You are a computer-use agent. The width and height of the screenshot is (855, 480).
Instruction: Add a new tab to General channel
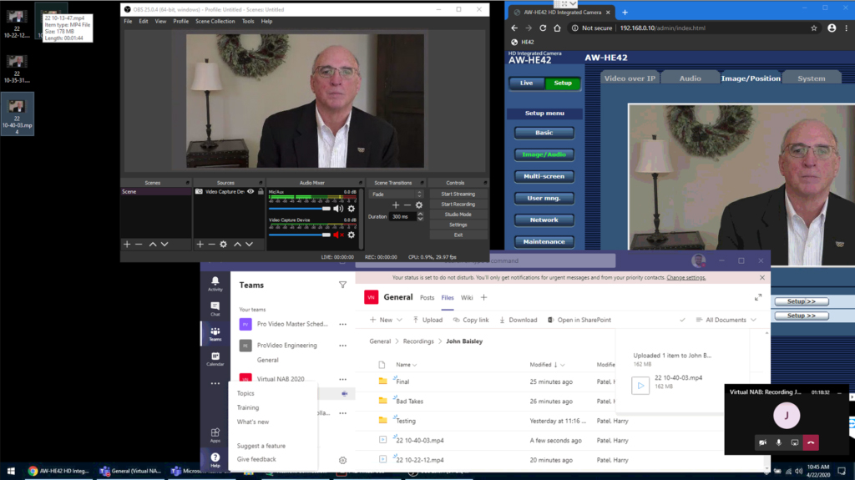click(483, 297)
